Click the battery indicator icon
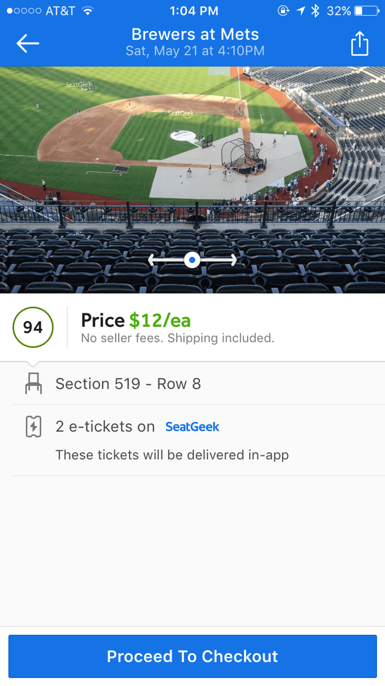This screenshot has width=385, height=686. 367,11
